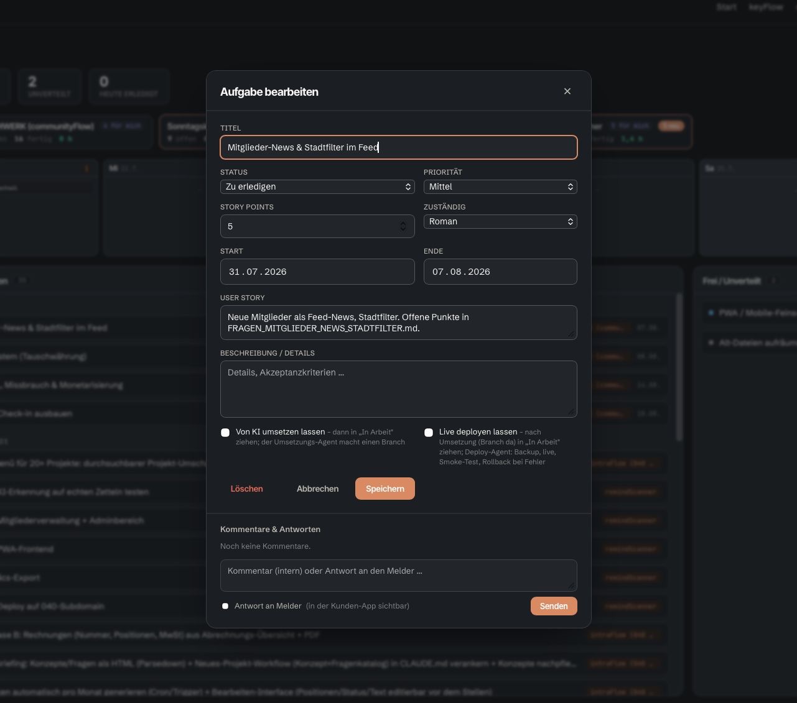Click into the Beschreibung / Details text area
The image size is (797, 703).
point(398,389)
